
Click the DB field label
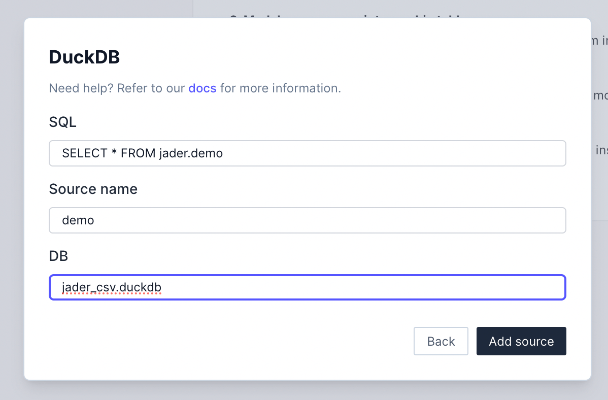click(58, 256)
